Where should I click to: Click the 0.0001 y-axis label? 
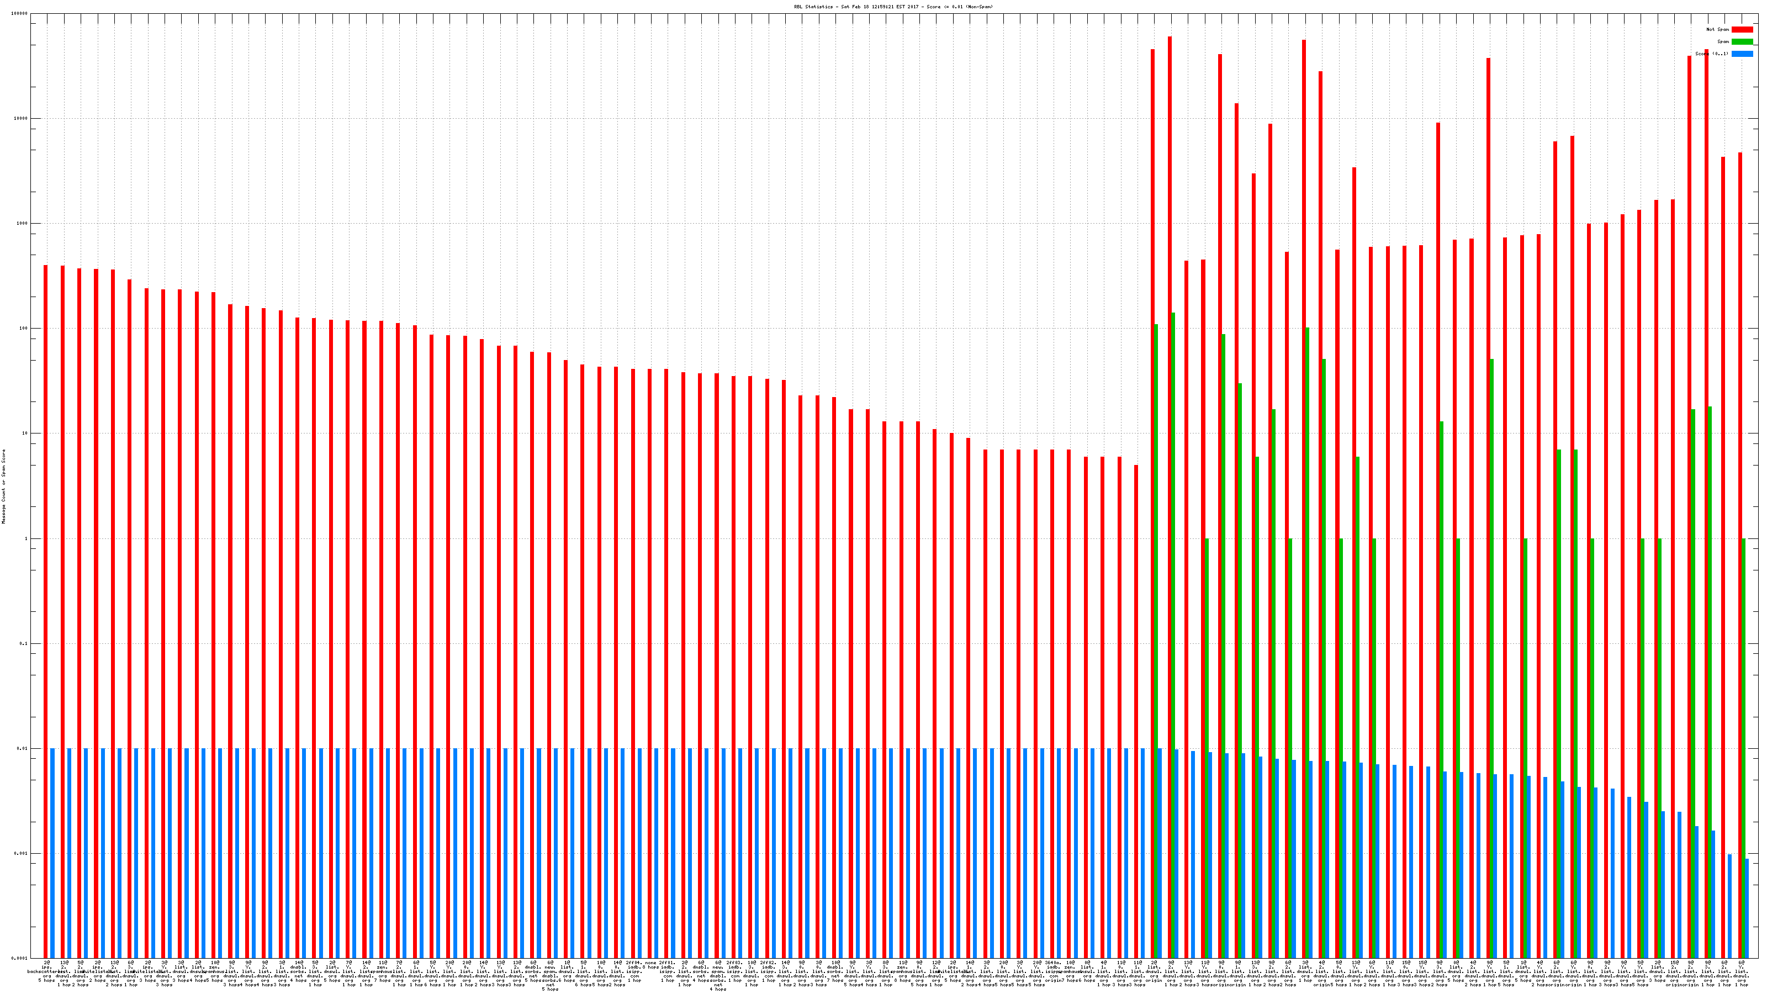[20, 958]
